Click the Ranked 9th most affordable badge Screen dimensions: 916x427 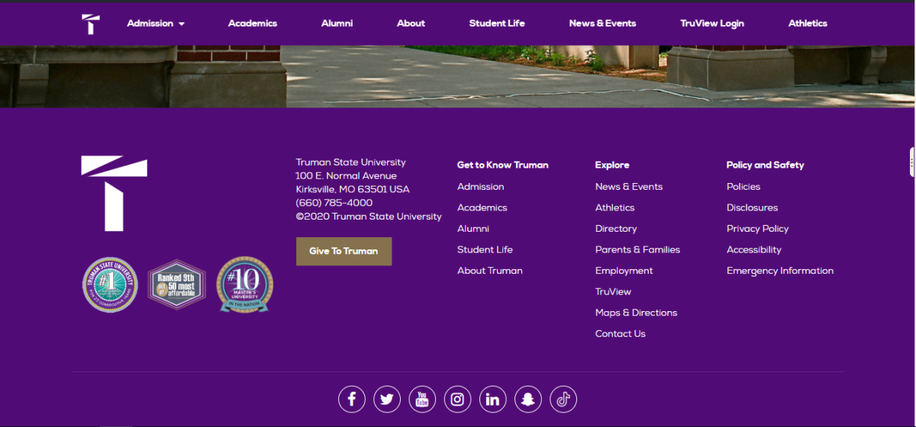(x=176, y=284)
